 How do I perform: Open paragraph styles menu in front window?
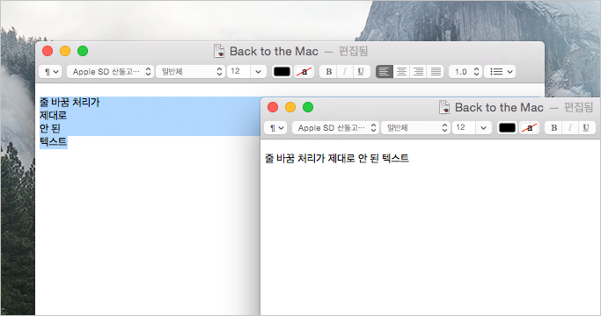point(275,128)
